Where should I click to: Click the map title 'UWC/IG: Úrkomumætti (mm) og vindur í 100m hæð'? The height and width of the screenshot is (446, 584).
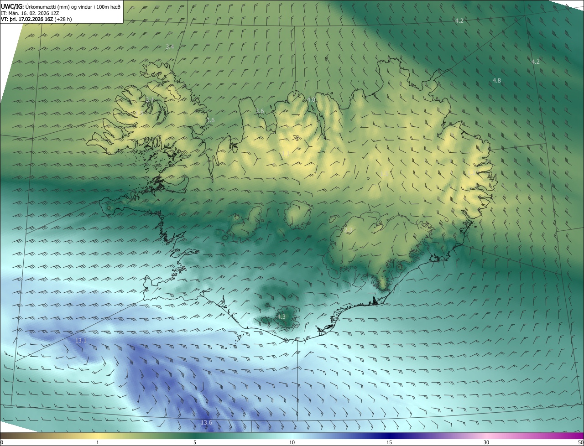tap(61, 6)
